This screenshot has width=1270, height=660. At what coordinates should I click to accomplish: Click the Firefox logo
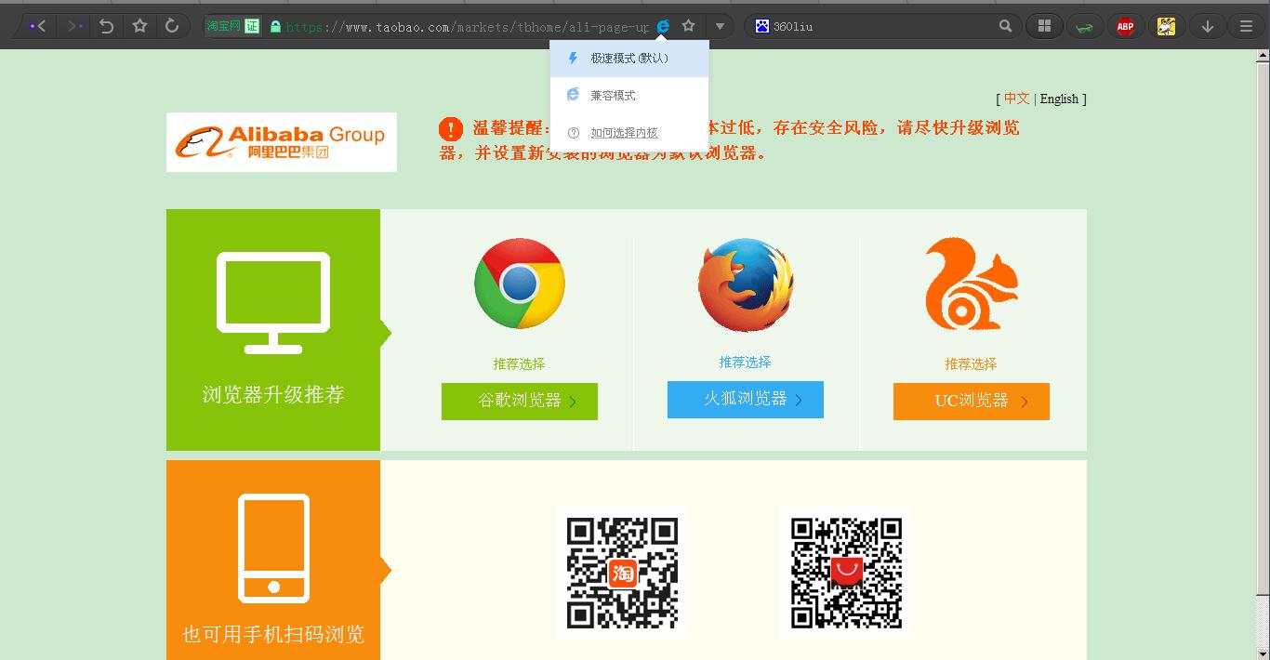(x=746, y=285)
